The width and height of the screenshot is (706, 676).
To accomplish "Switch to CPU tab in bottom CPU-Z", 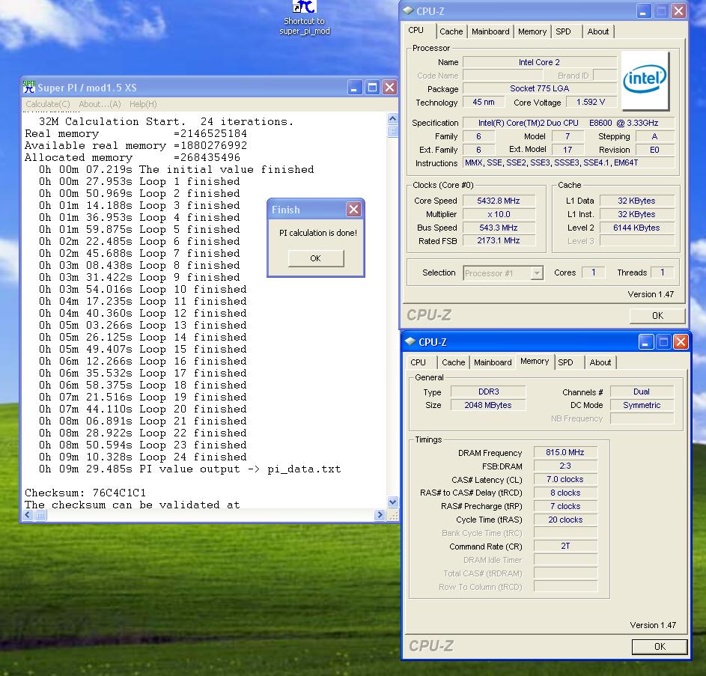I will click(418, 362).
